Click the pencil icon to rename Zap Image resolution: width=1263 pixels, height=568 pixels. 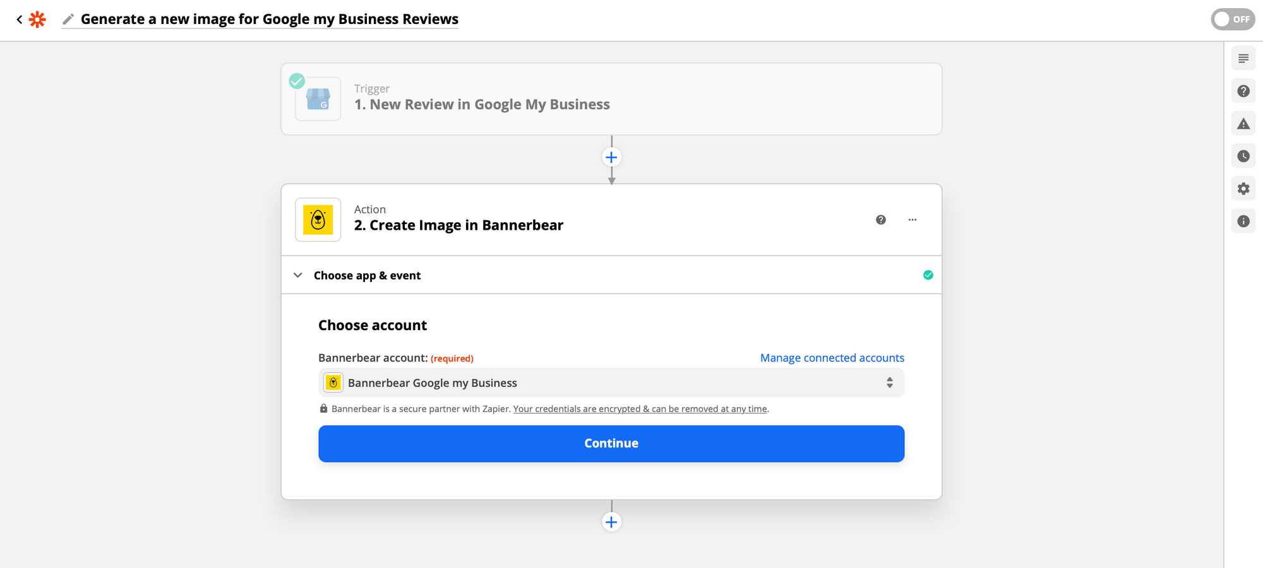coord(68,20)
